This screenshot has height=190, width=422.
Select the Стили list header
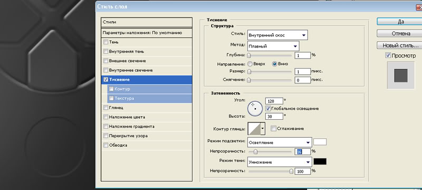[x=147, y=22]
